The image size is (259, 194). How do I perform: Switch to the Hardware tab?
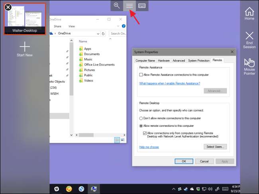pyautogui.click(x=164, y=60)
